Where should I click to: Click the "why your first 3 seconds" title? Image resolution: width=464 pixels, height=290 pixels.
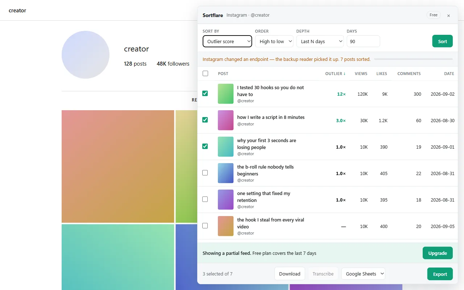266,144
